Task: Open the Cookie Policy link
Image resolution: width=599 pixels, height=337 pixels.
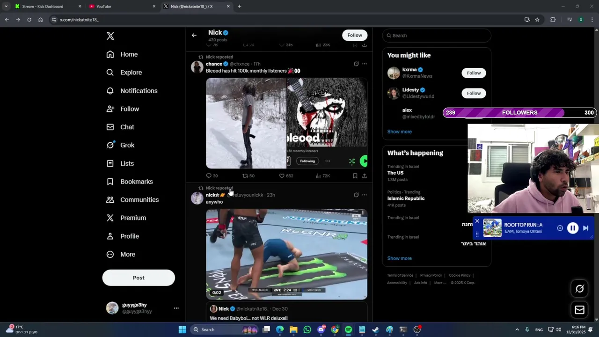Action: [460, 275]
